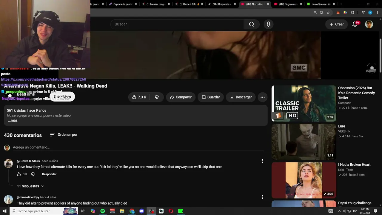Click the Compartir share button
382x215 pixels.
[x=181, y=97]
